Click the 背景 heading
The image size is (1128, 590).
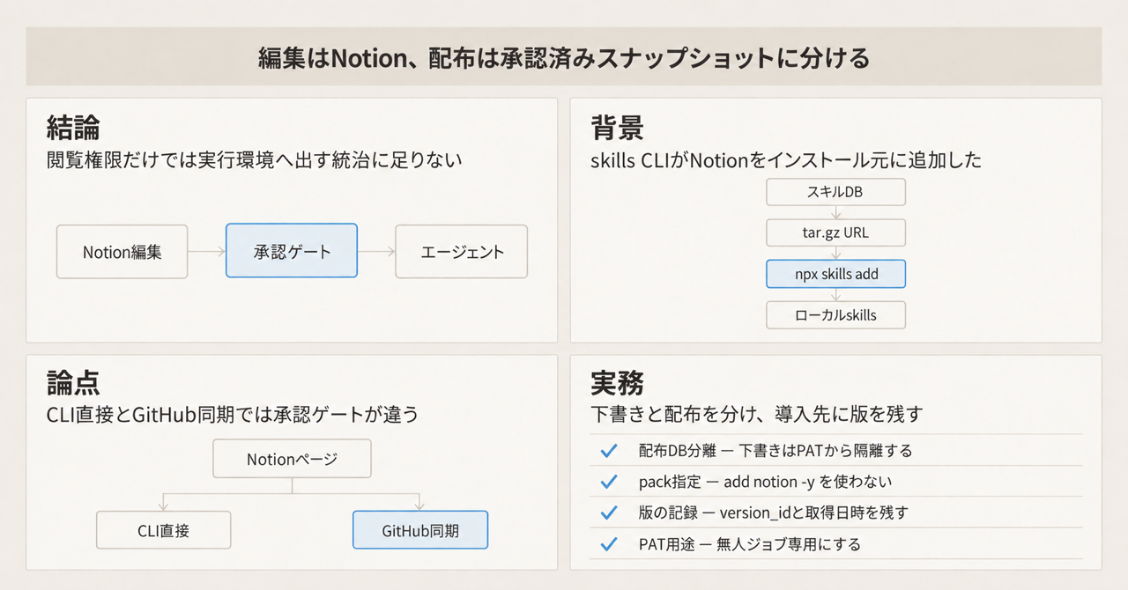click(x=617, y=129)
